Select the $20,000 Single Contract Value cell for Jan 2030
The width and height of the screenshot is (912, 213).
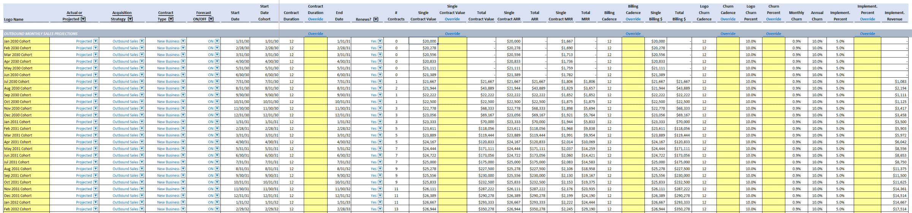pos(423,41)
